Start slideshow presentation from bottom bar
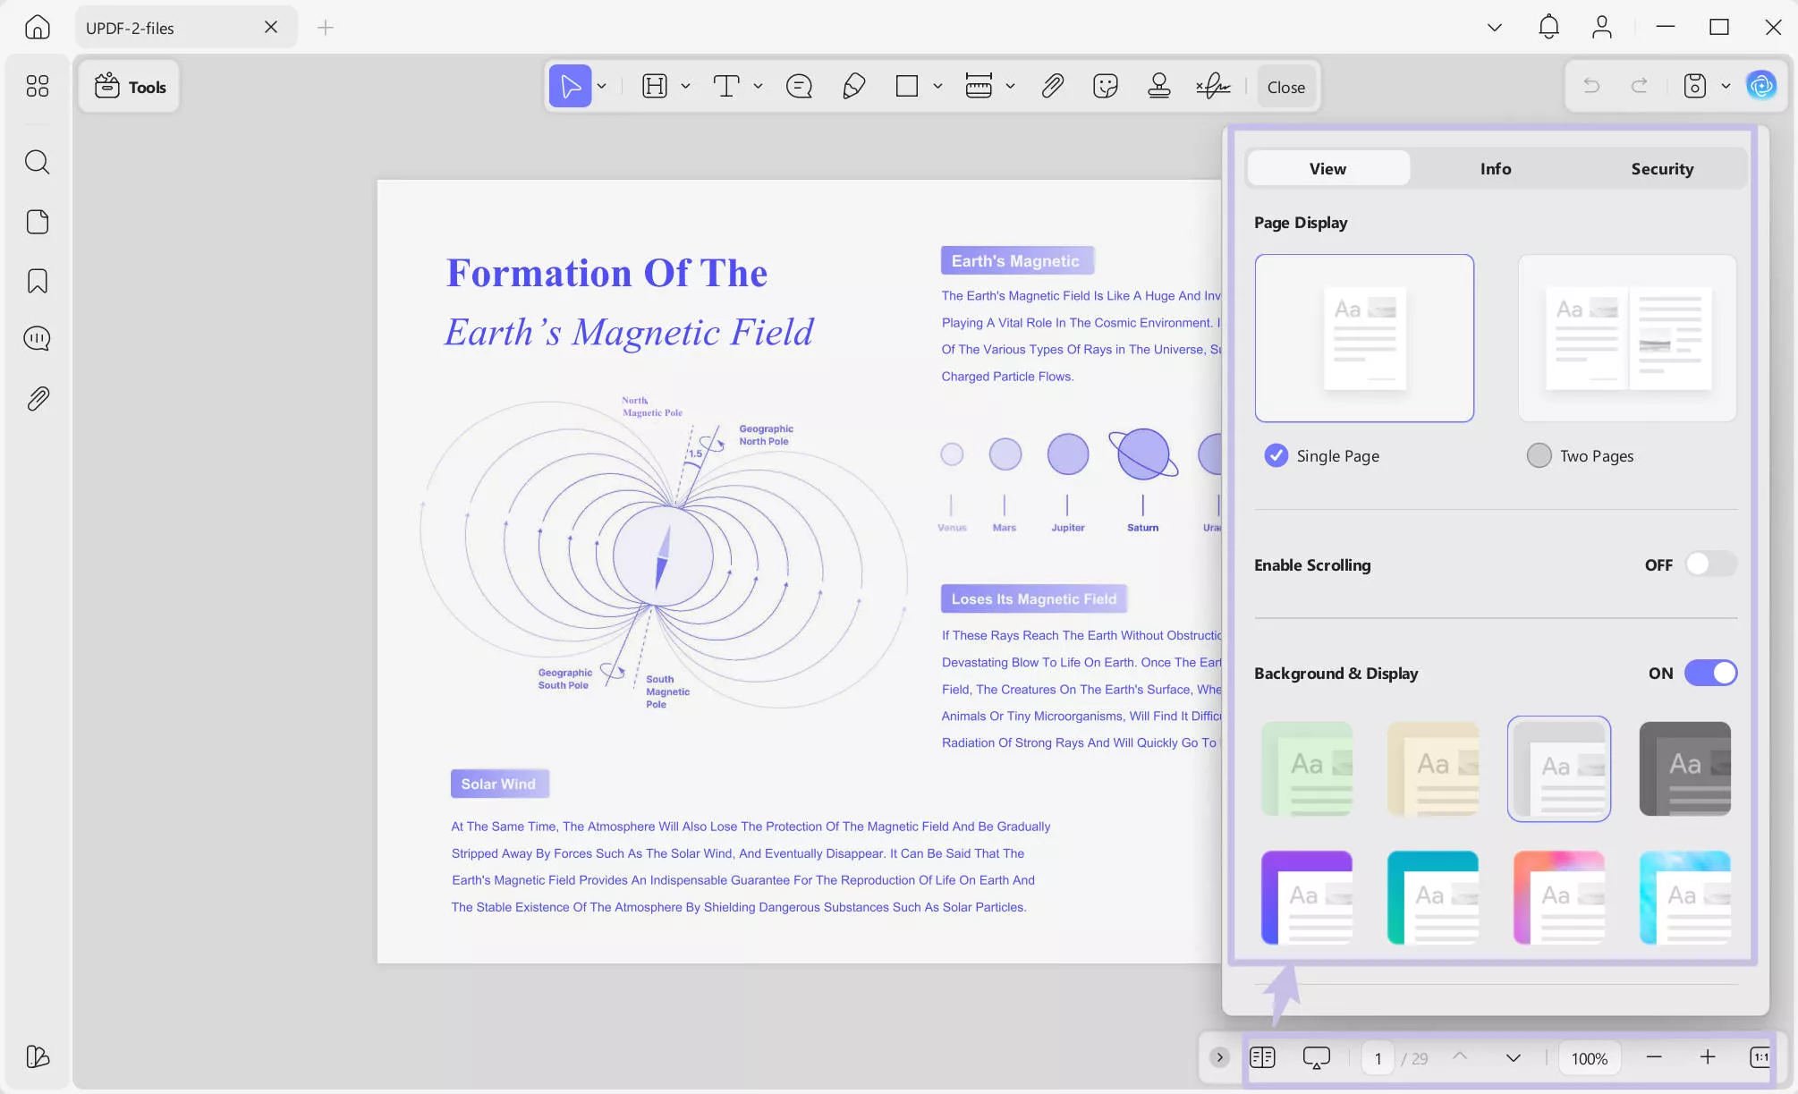 coord(1316,1058)
